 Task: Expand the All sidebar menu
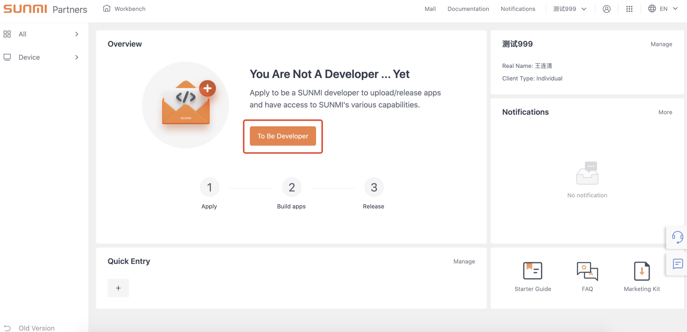[x=41, y=34]
